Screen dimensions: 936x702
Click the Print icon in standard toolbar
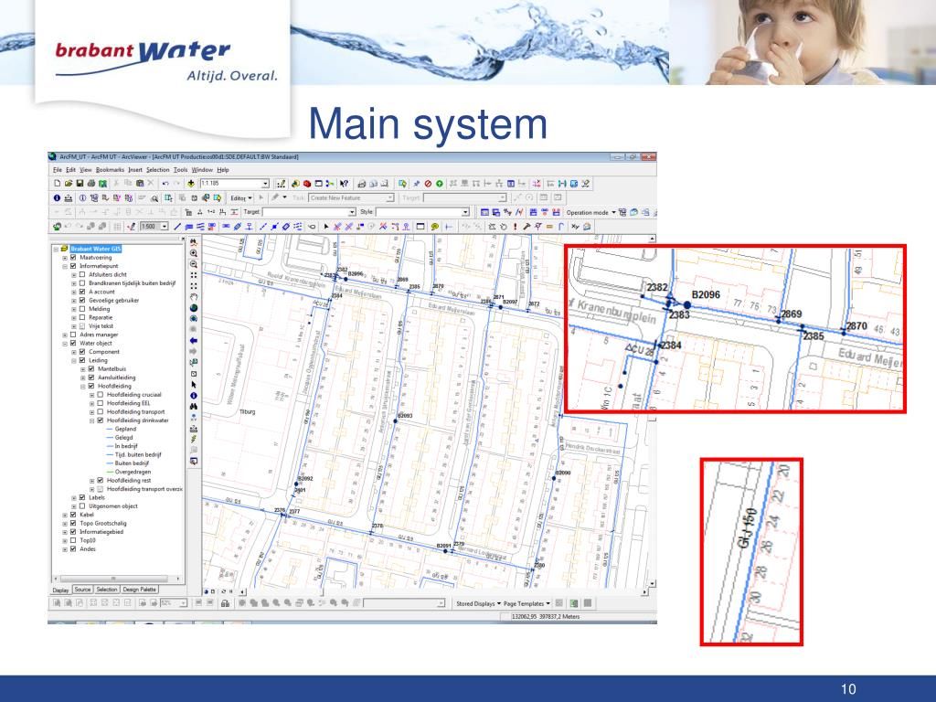(90, 183)
